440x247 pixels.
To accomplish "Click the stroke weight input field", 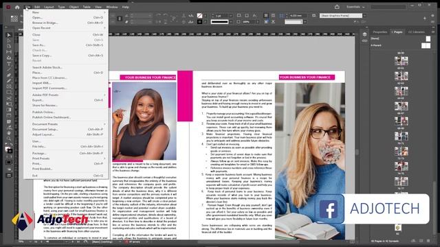I will pos(221,16).
